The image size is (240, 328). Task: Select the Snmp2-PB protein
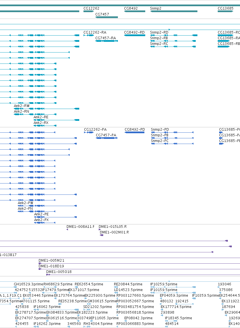click(172, 138)
